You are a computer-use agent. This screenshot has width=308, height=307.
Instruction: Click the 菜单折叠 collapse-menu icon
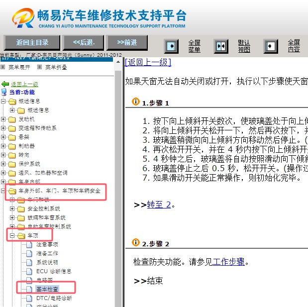(39, 67)
